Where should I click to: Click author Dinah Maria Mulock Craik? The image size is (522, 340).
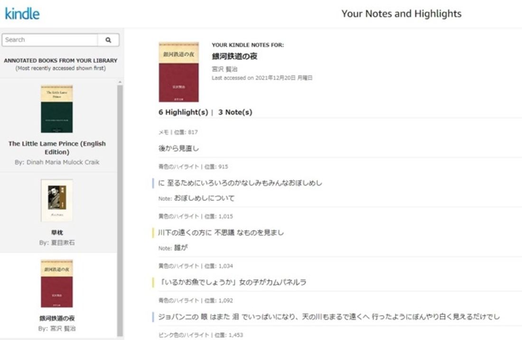(57, 162)
